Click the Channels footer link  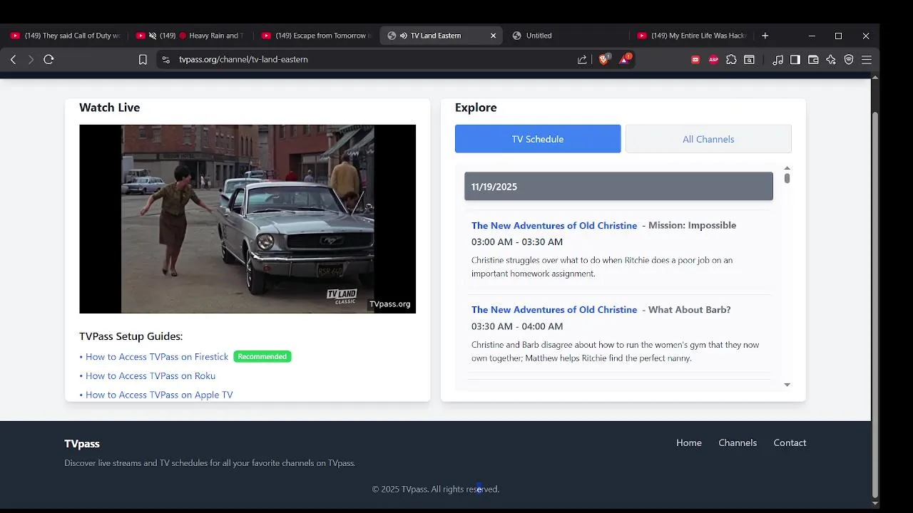(x=738, y=442)
